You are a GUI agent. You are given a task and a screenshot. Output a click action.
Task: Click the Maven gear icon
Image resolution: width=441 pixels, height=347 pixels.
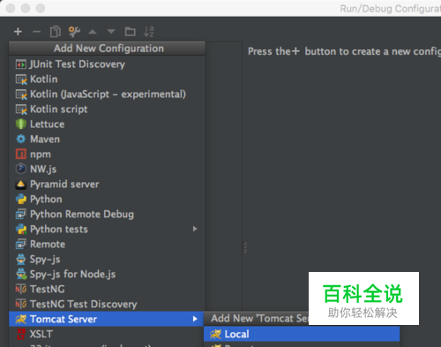[21, 139]
